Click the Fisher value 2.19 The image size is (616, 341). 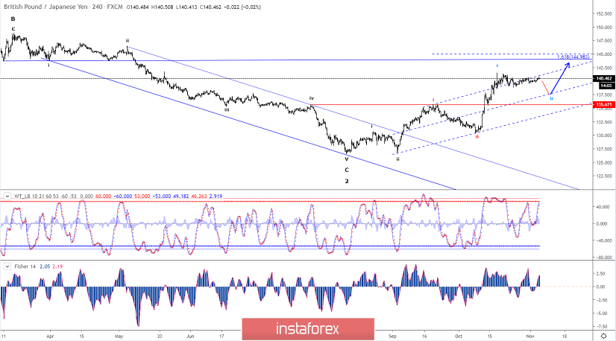[57, 267]
